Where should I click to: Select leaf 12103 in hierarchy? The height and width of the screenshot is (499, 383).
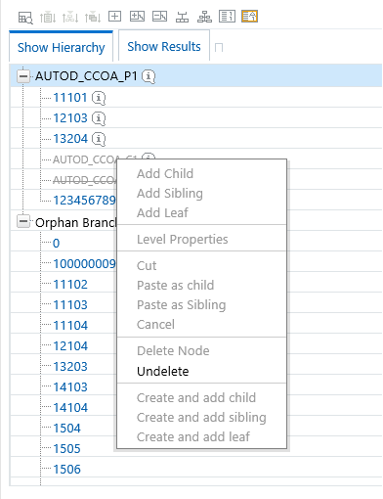(x=70, y=118)
